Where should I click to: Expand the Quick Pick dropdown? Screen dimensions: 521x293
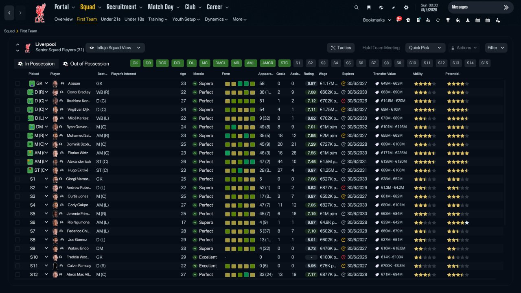[425, 48]
